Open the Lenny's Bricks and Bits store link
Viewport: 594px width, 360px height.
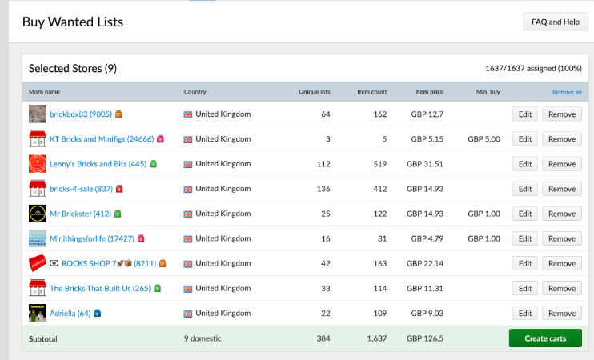pyautogui.click(x=98, y=164)
